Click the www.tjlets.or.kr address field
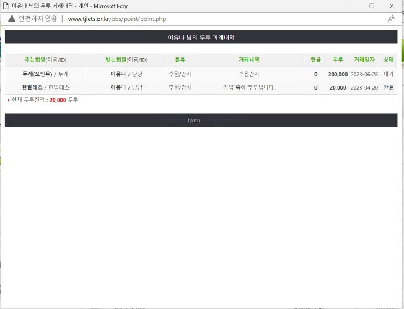Screen dimensions: 404x309 click(x=117, y=19)
